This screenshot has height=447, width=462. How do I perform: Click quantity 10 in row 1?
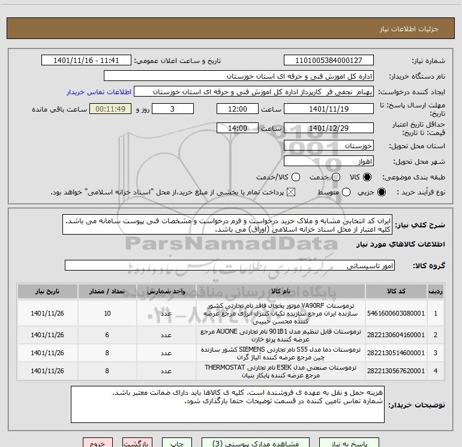(107, 313)
